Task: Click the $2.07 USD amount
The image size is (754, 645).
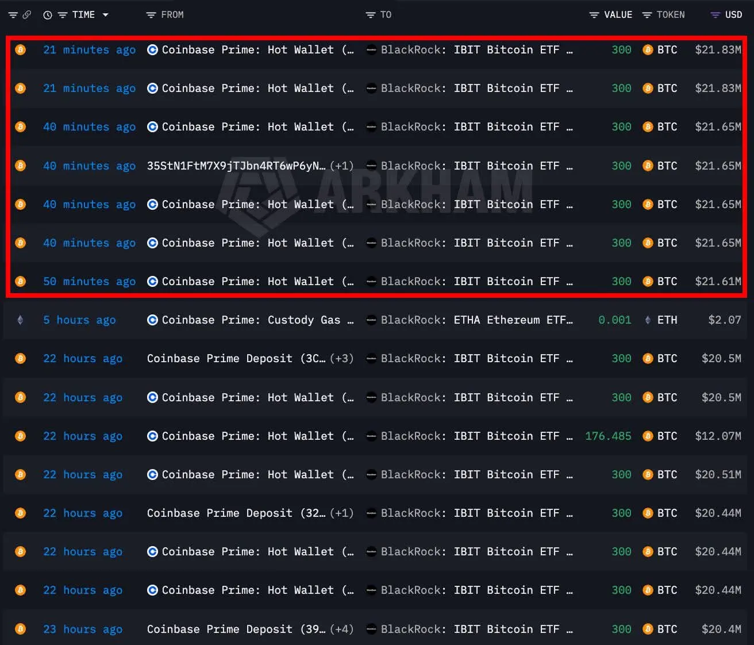Action: click(725, 320)
